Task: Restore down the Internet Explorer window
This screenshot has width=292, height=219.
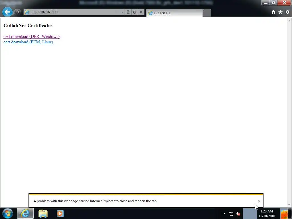Action: click(x=273, y=3)
